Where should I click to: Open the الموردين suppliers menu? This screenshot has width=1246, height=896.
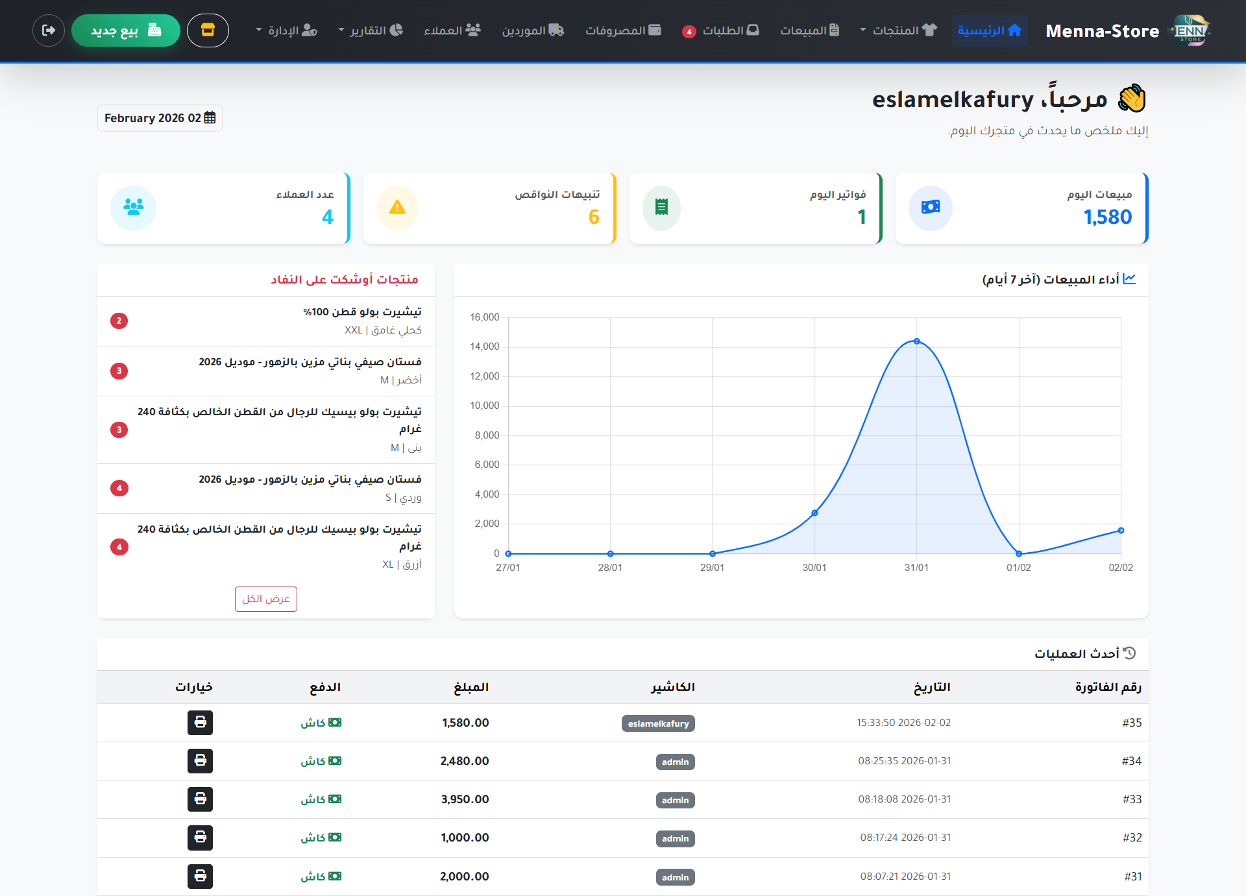point(532,30)
